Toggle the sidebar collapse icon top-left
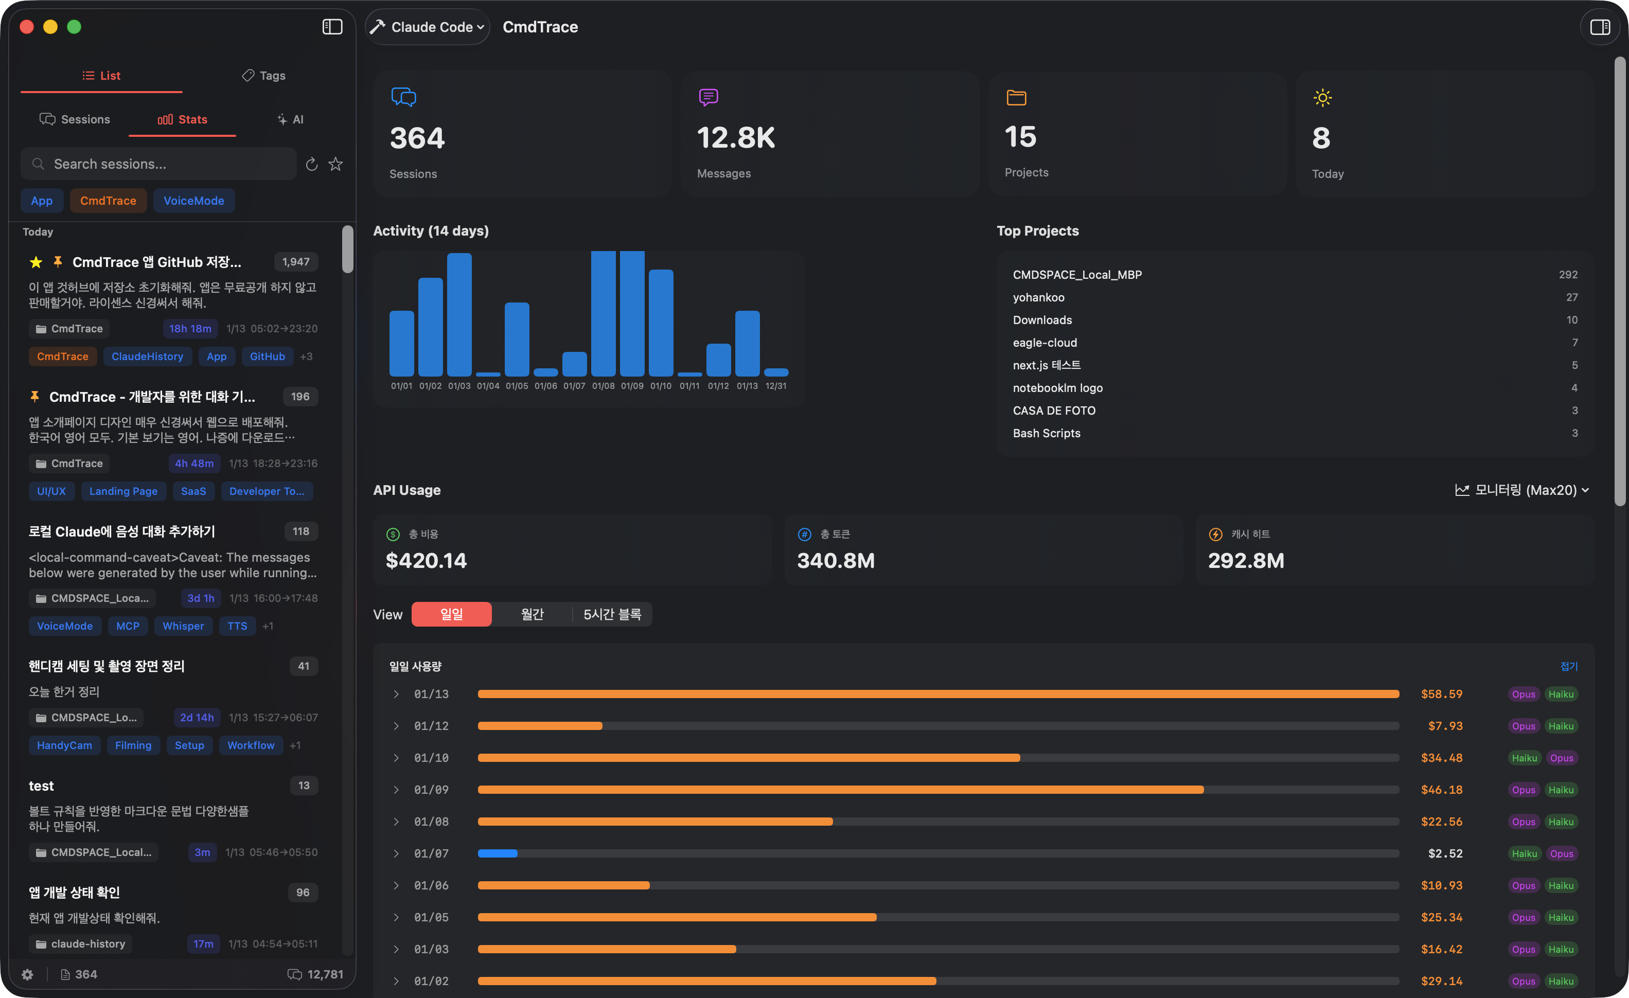Image resolution: width=1629 pixels, height=998 pixels. [332, 27]
